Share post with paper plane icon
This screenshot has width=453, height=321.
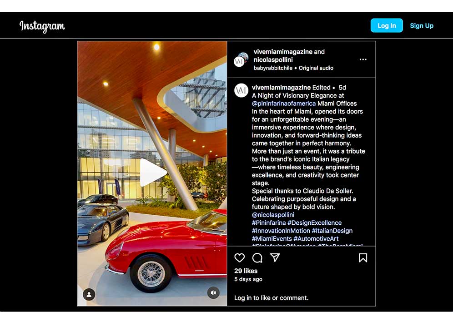coord(275,257)
